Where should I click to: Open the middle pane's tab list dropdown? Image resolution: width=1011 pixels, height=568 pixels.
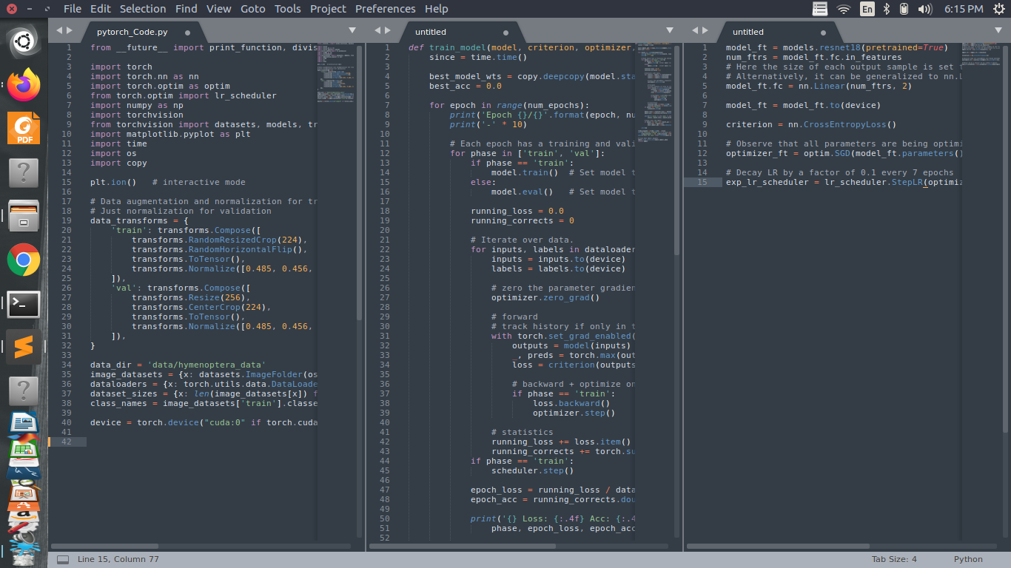point(670,30)
